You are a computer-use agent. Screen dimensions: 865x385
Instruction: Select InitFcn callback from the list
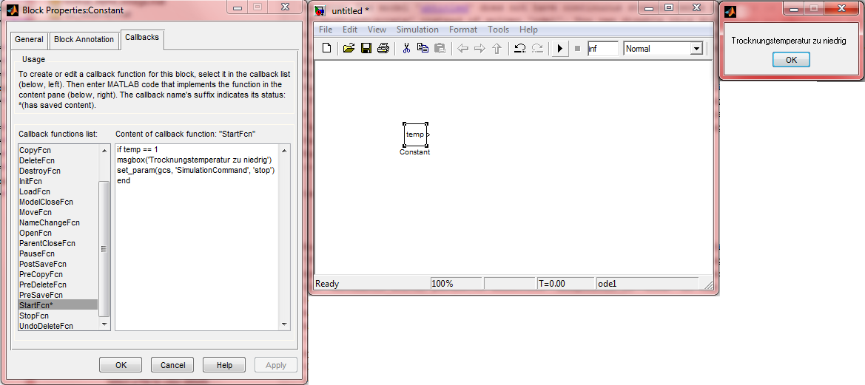pyautogui.click(x=31, y=181)
